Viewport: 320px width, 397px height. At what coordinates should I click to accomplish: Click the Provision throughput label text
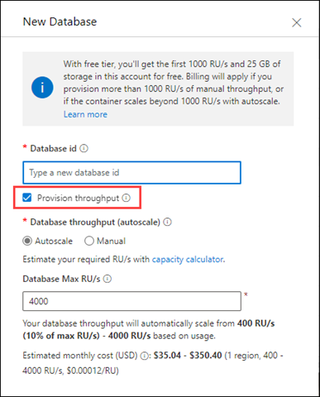[x=78, y=198]
